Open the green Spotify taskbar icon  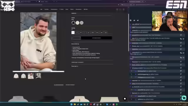point(117,105)
